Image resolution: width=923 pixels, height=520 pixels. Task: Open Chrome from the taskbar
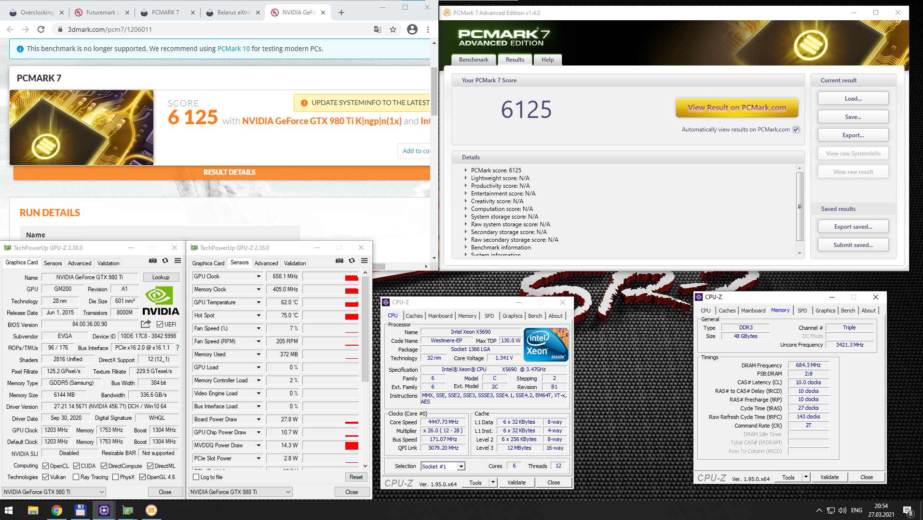pyautogui.click(x=56, y=510)
